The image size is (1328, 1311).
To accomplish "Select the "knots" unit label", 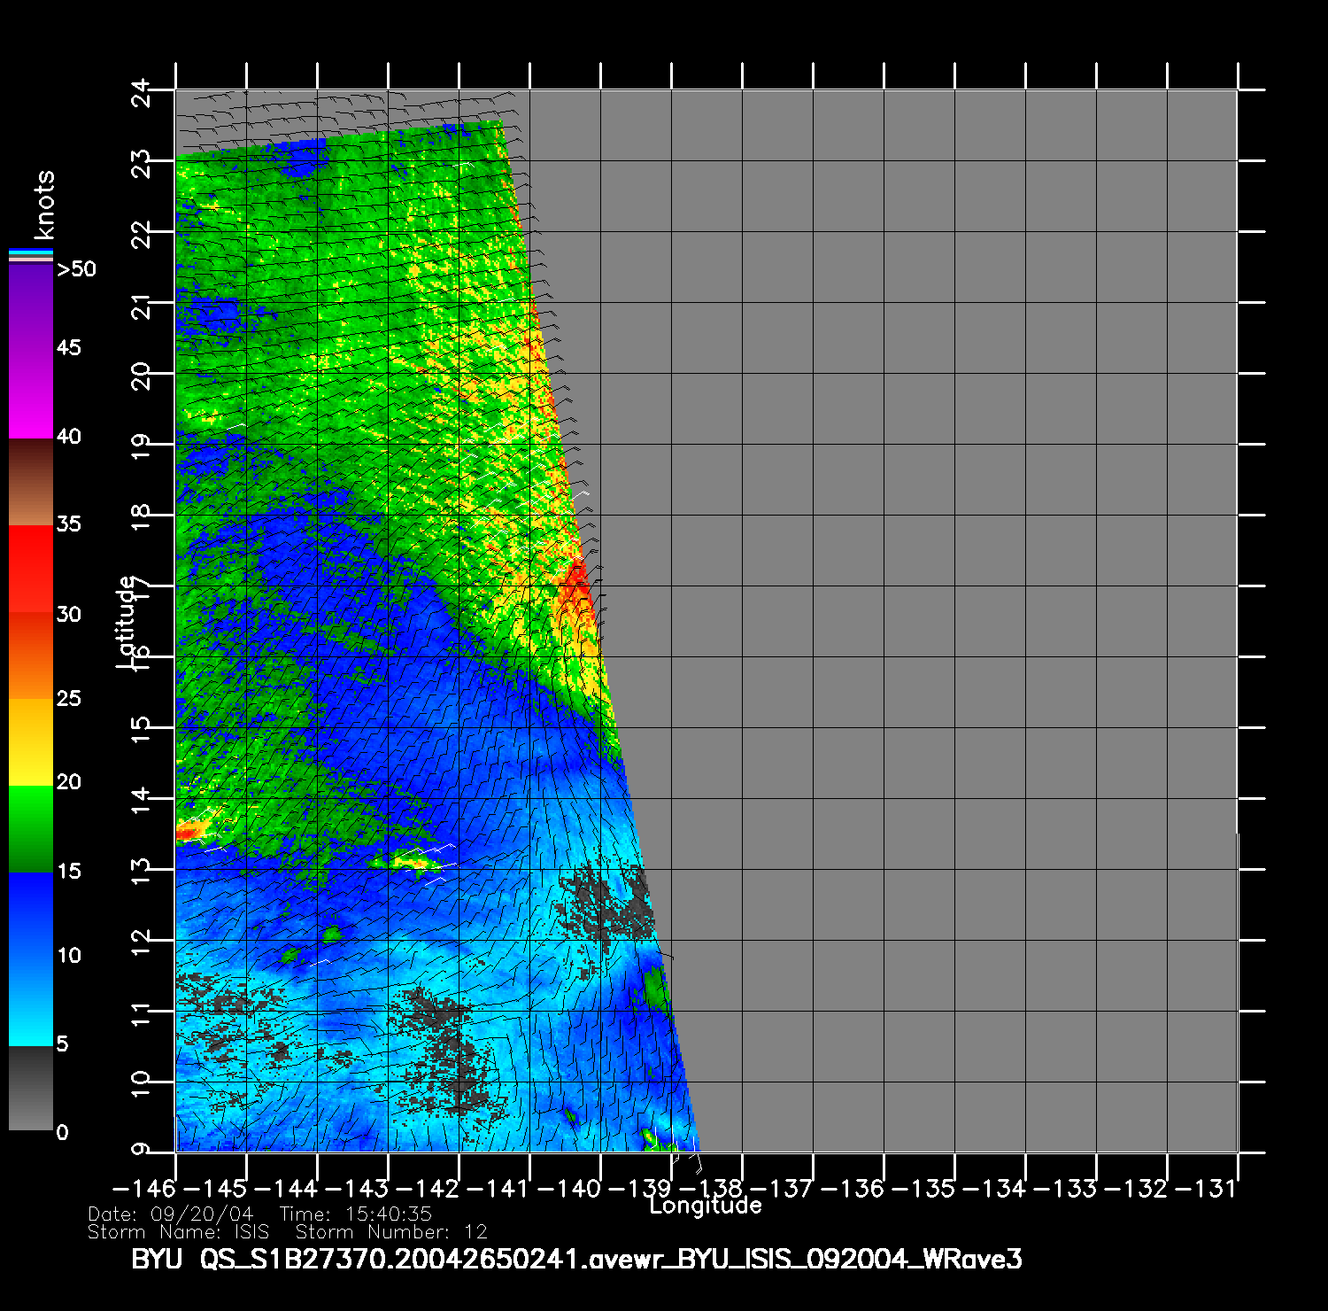I will (43, 205).
